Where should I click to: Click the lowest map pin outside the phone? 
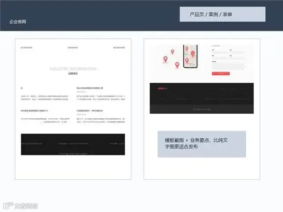click(177, 65)
